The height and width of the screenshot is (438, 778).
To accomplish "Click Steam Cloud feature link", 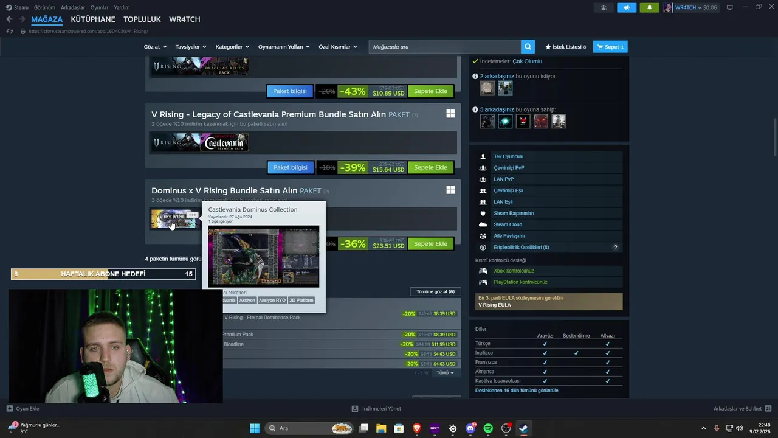I will (x=508, y=224).
